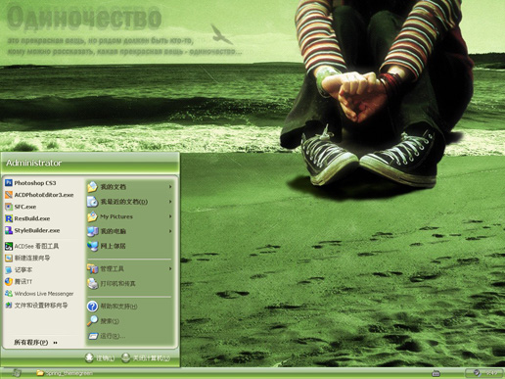Open ResBuild.exe icon
This screenshot has height=379, width=505.
coord(9,218)
